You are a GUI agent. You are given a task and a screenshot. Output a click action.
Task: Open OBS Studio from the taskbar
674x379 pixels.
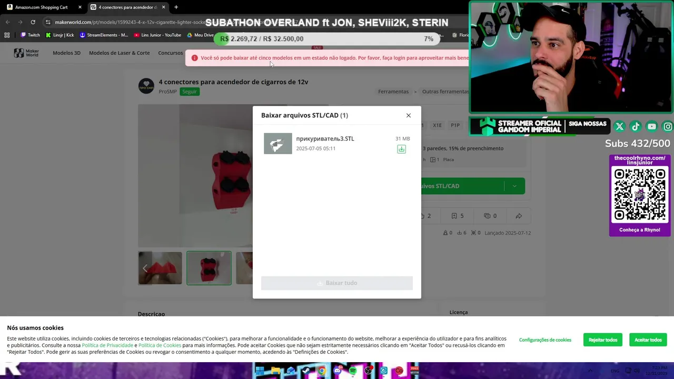pyautogui.click(x=369, y=371)
